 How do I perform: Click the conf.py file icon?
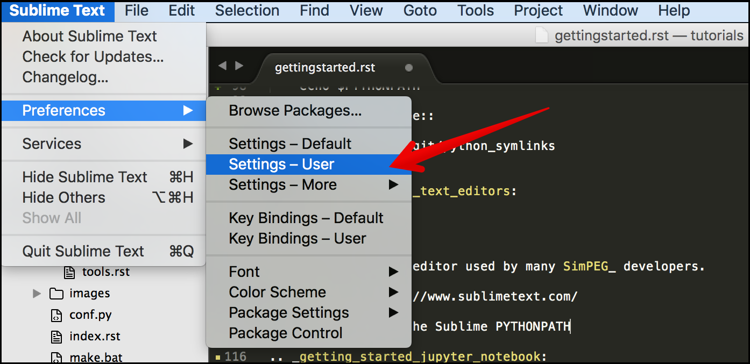point(56,315)
